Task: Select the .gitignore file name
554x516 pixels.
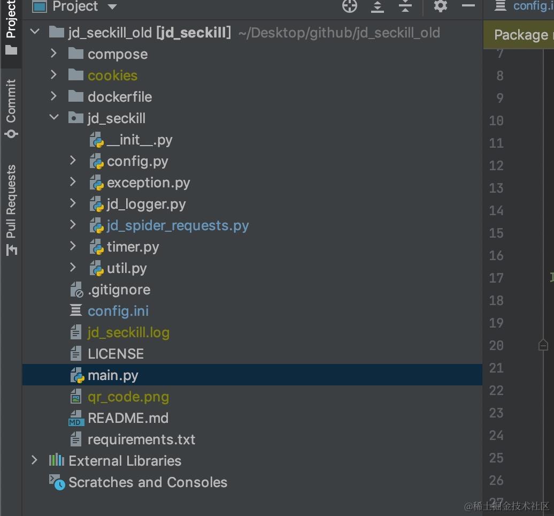Action: [119, 290]
